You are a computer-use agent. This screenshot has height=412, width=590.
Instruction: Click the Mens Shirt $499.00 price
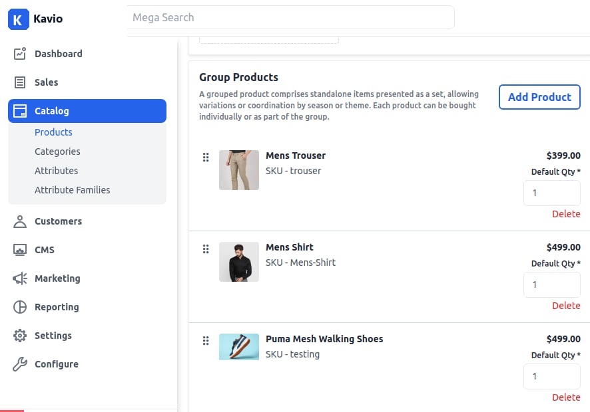[x=563, y=247]
